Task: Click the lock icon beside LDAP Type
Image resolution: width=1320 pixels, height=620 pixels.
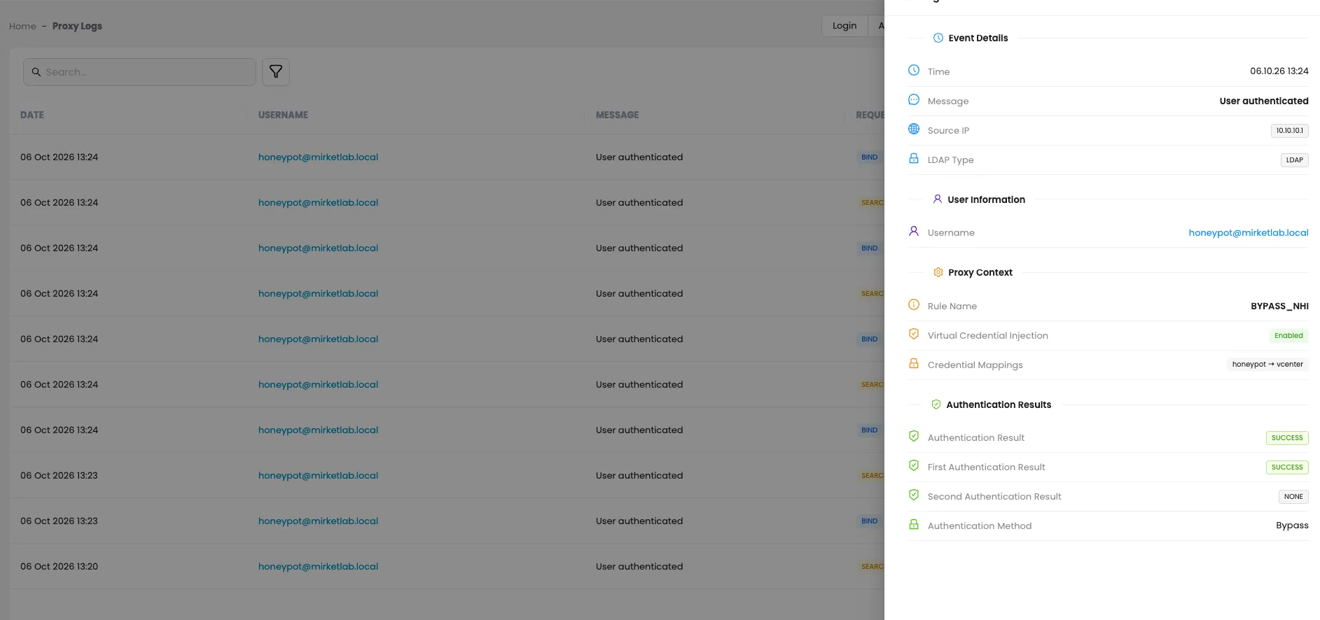Action: click(914, 159)
